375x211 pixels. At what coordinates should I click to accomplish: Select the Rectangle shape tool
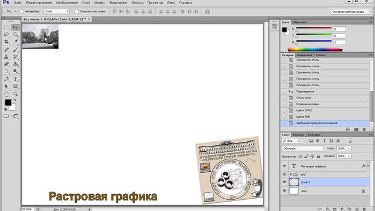coord(15,86)
